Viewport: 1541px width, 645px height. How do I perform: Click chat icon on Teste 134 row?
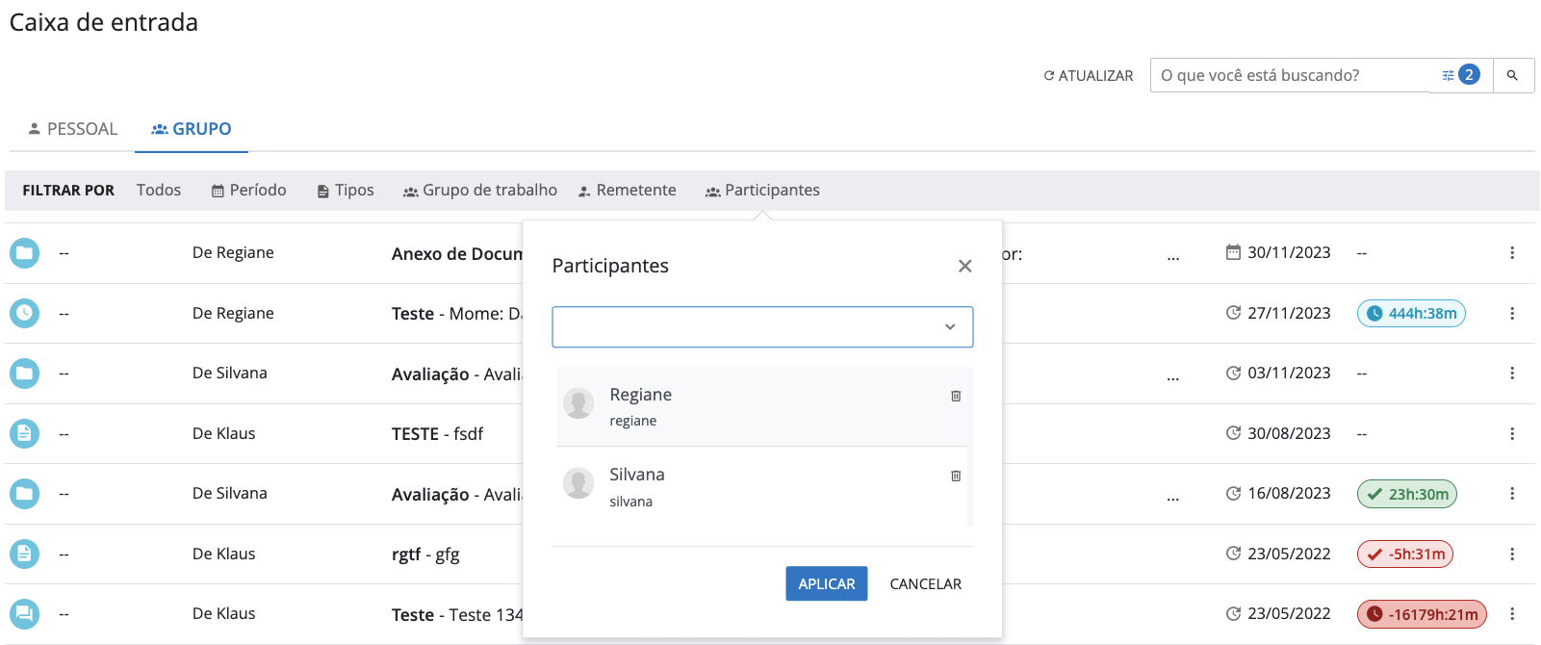24,614
